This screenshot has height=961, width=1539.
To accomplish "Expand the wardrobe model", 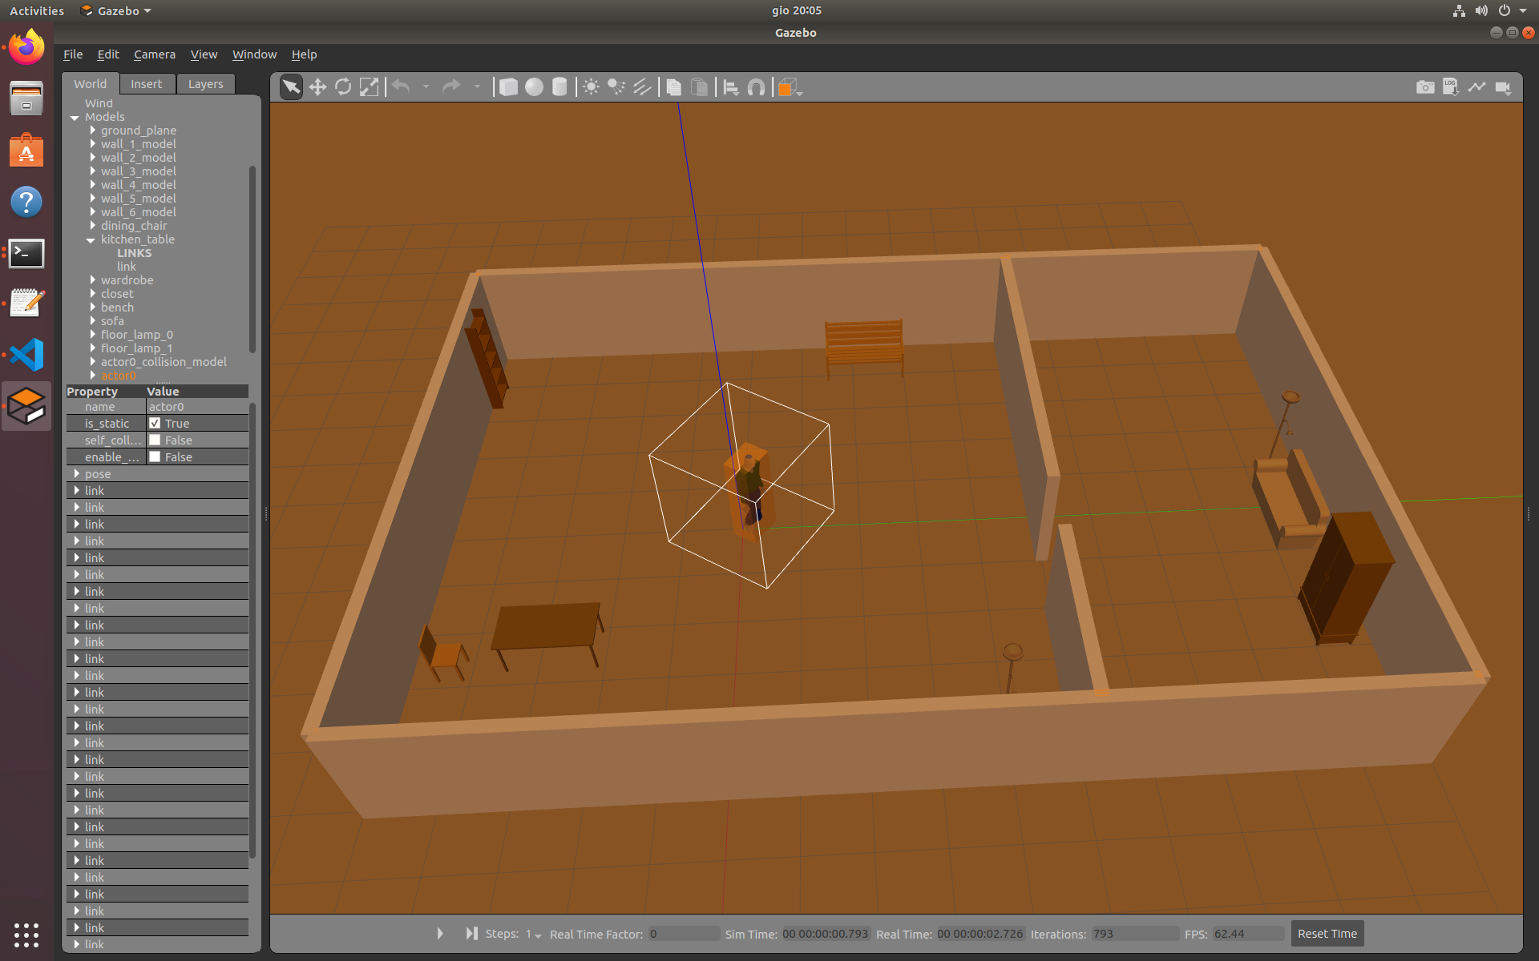I will tap(93, 279).
